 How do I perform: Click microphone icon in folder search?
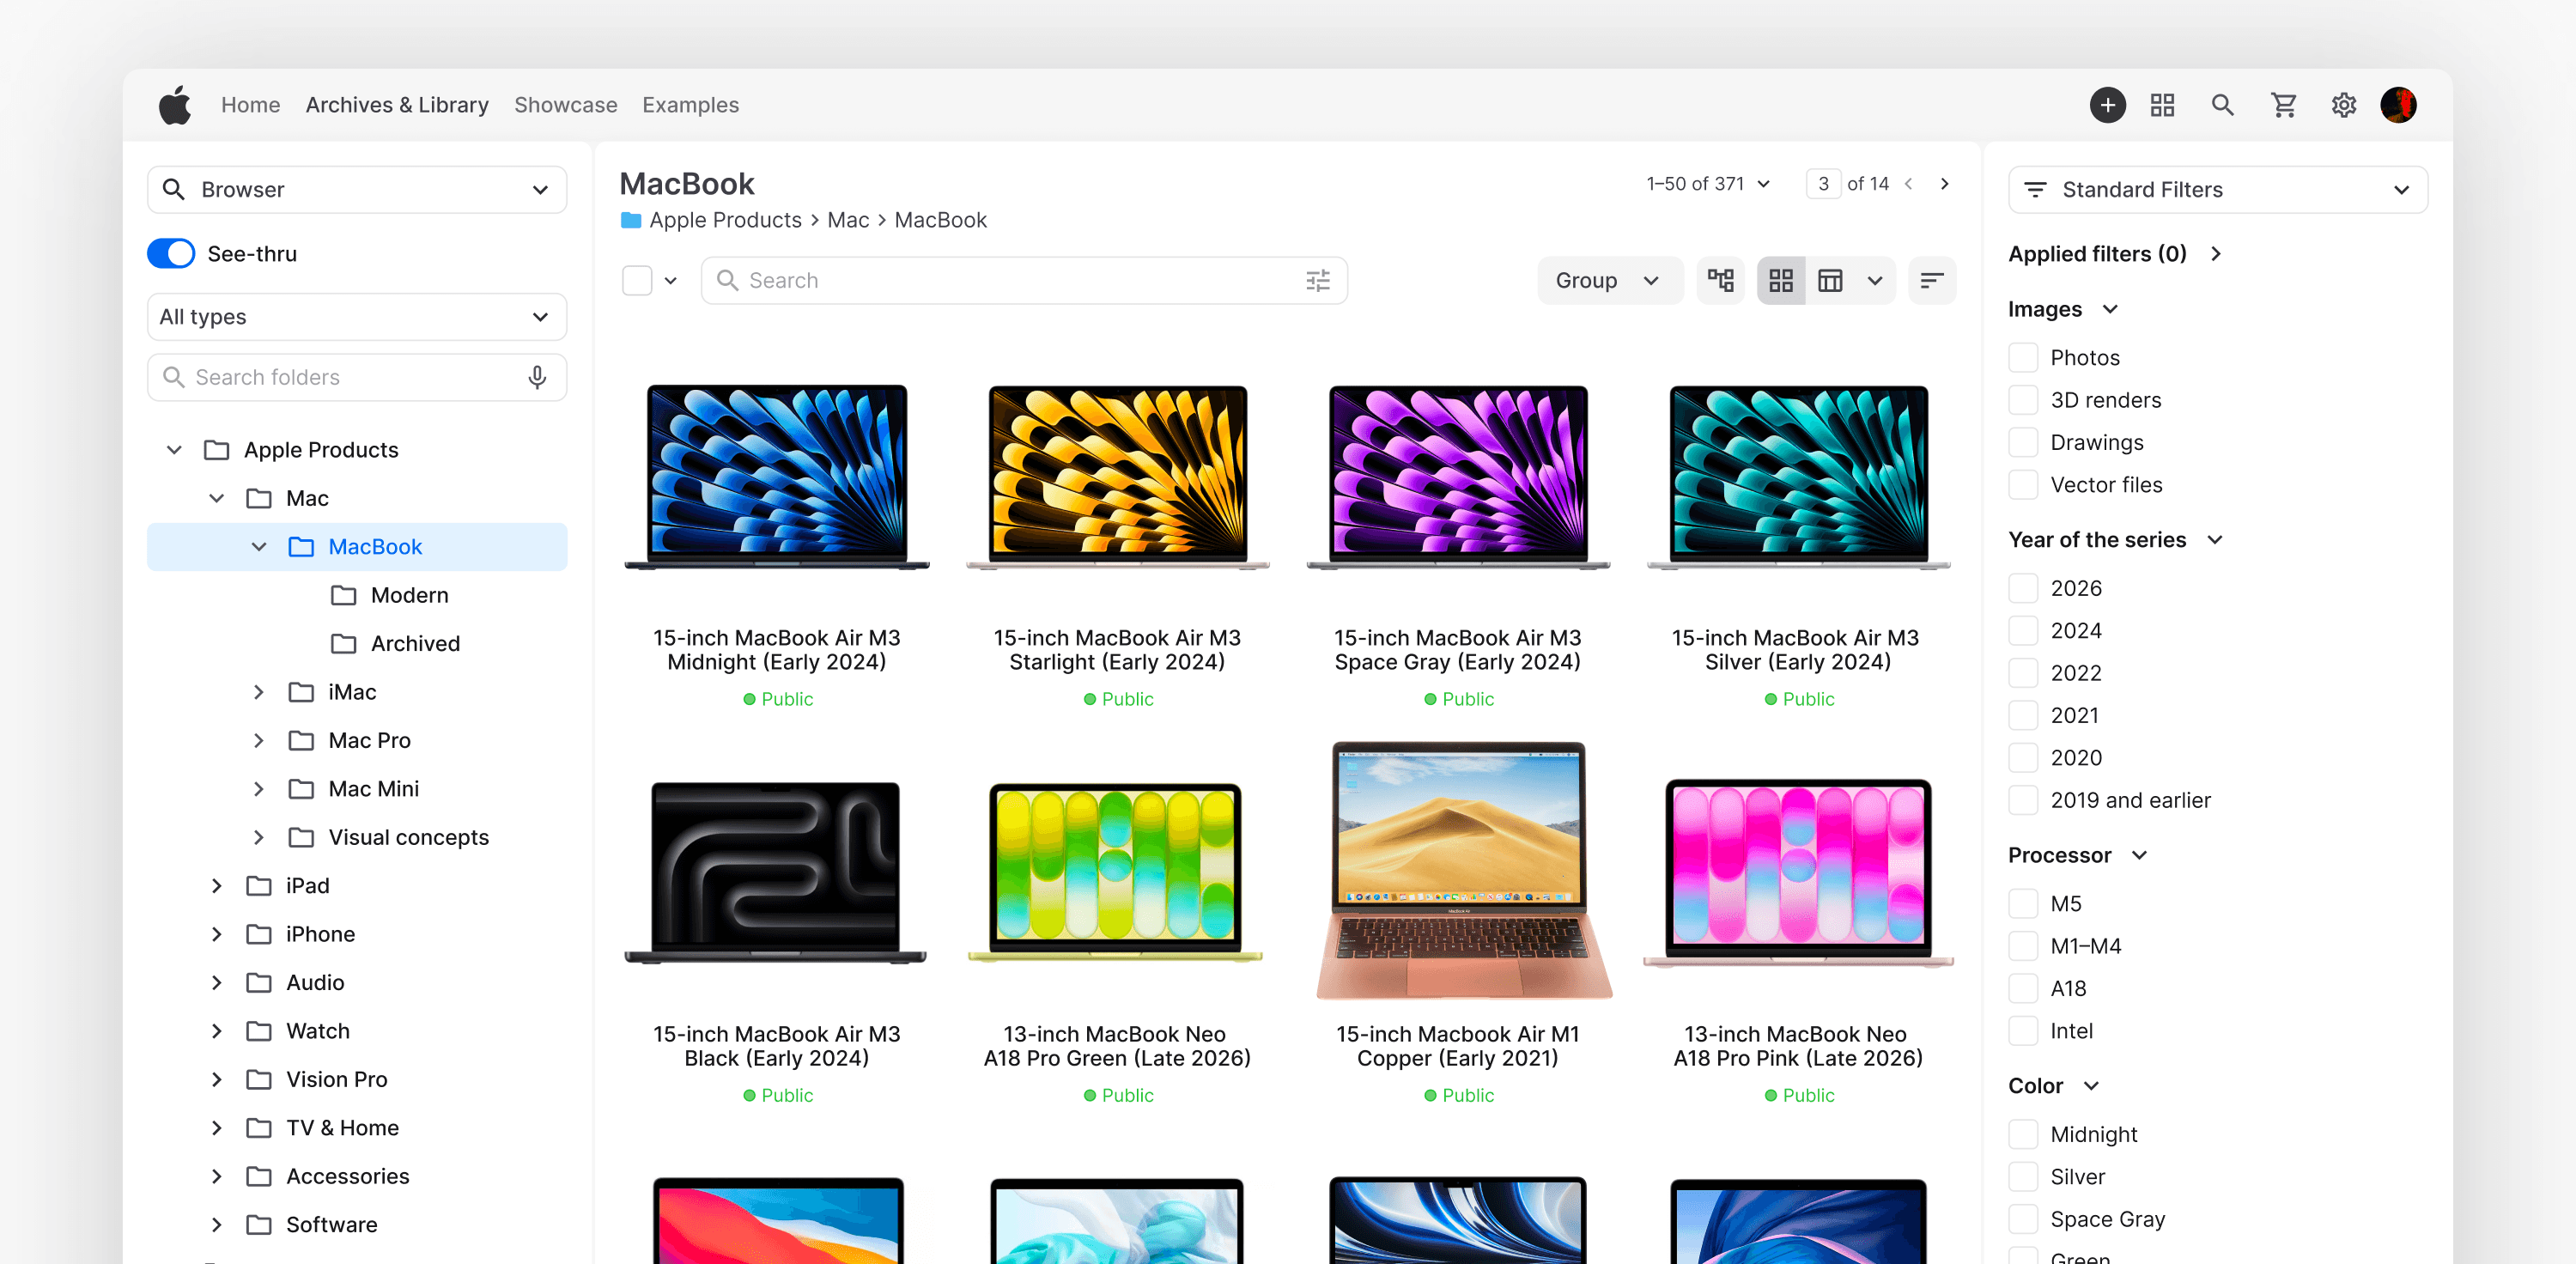pos(537,377)
